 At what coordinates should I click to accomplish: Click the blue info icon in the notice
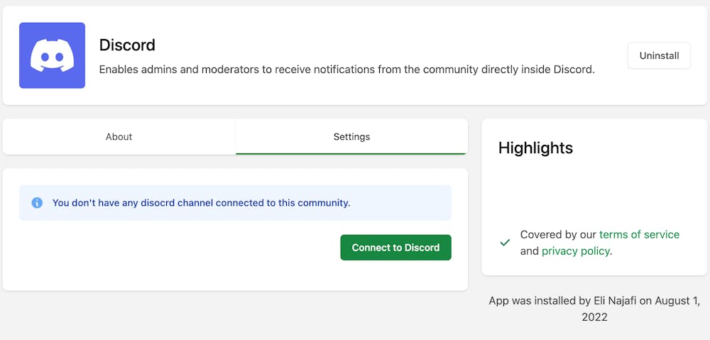pyautogui.click(x=37, y=203)
